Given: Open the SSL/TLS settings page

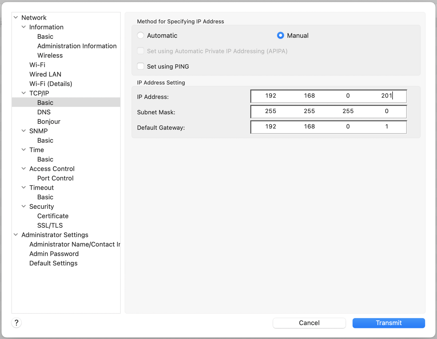Looking at the screenshot, I should pos(50,225).
